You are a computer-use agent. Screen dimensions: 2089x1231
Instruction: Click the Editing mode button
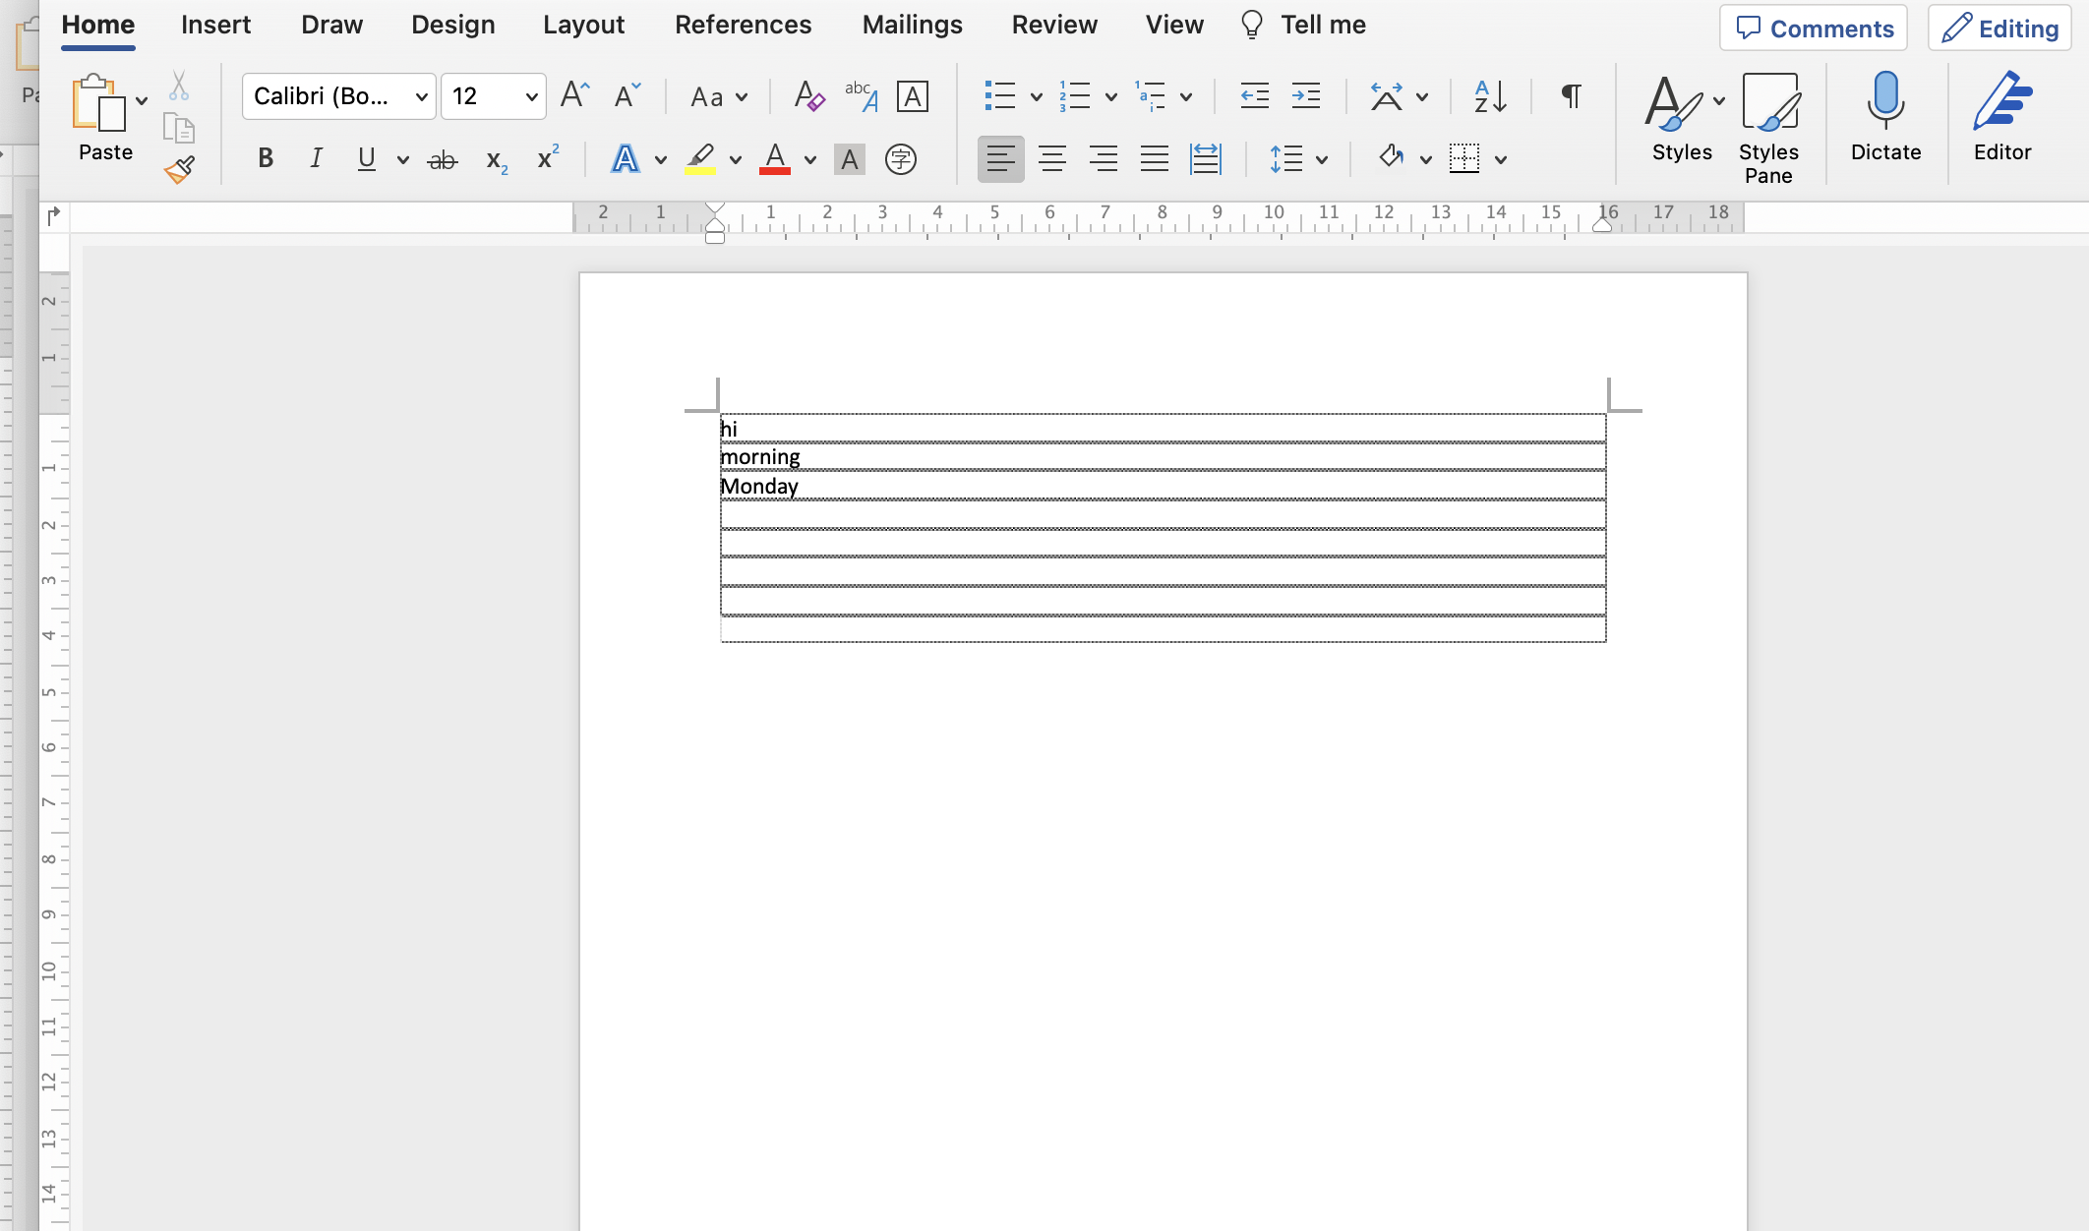coord(1999,29)
